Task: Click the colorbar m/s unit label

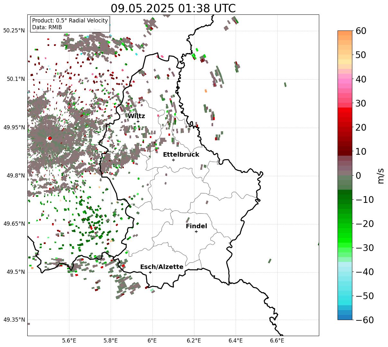Action: 381,175
